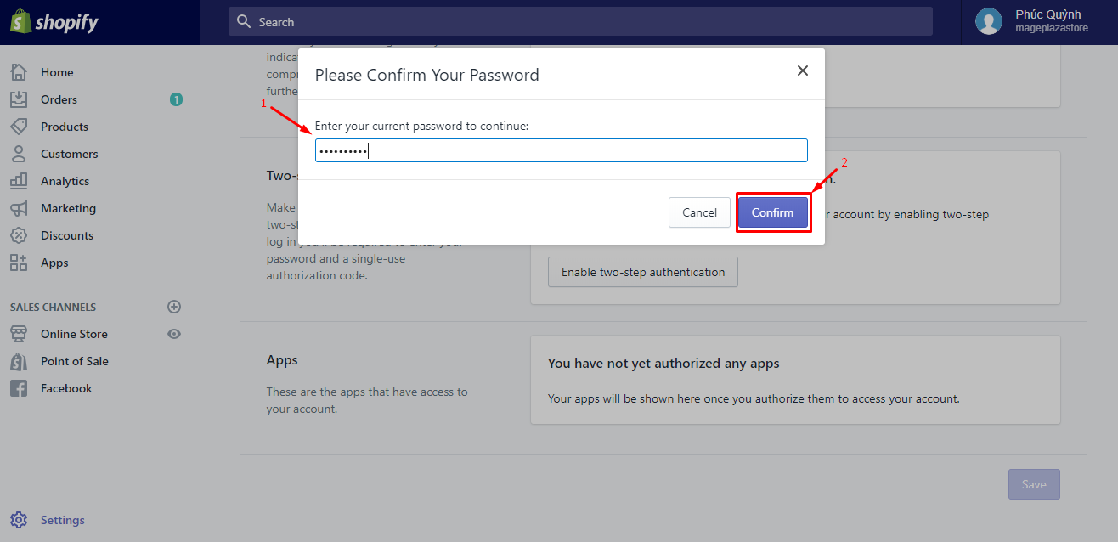Click 'You have not yet authorized any apps'
Image resolution: width=1118 pixels, height=542 pixels.
coord(663,363)
